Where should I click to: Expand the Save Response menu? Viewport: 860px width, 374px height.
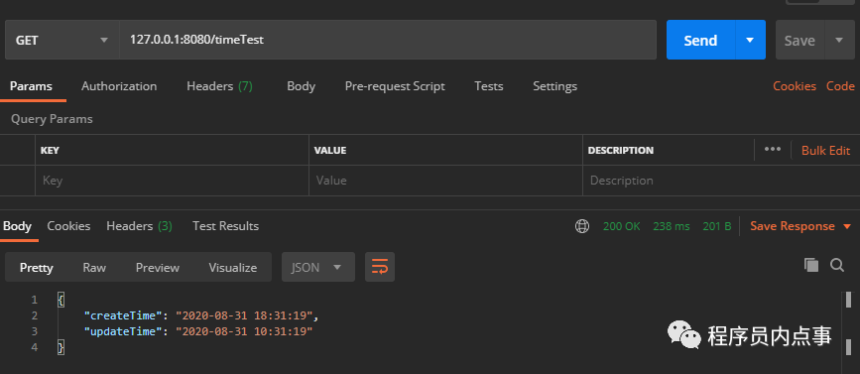coord(847,226)
